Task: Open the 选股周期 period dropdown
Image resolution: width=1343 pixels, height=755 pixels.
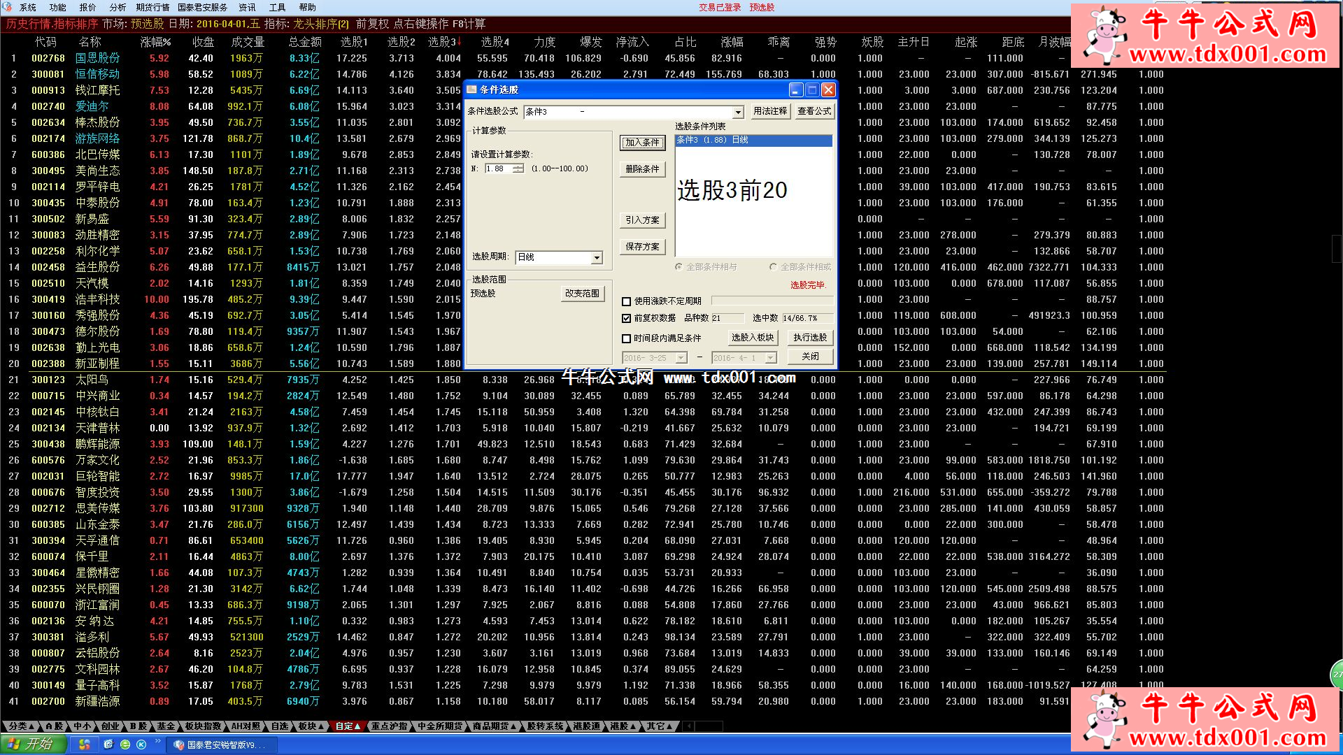Action: 597,258
